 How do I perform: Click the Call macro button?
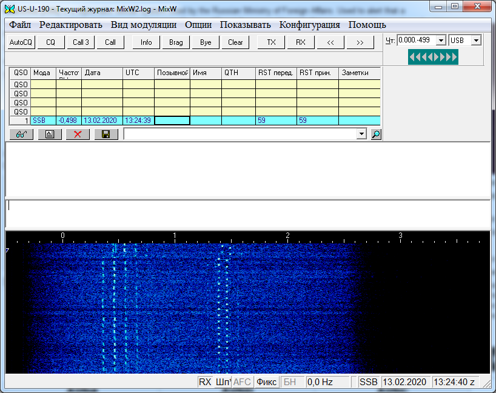tap(110, 42)
